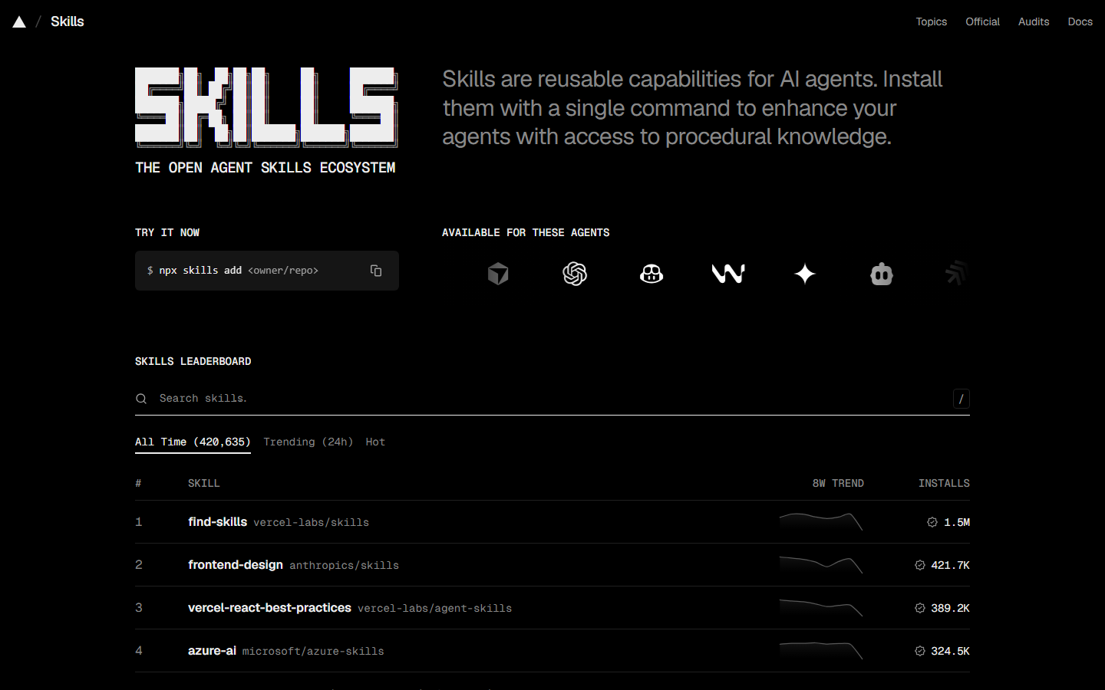
Task: Open the vercel-react-best-practices skill
Action: click(x=269, y=607)
